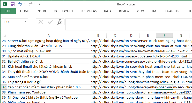
Task: Select column C header
Action: coord(115,36)
